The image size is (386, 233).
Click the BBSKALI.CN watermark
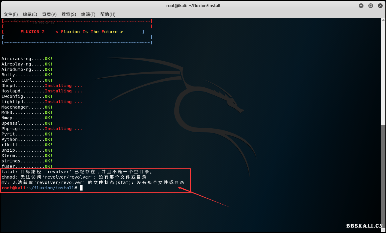click(x=364, y=226)
